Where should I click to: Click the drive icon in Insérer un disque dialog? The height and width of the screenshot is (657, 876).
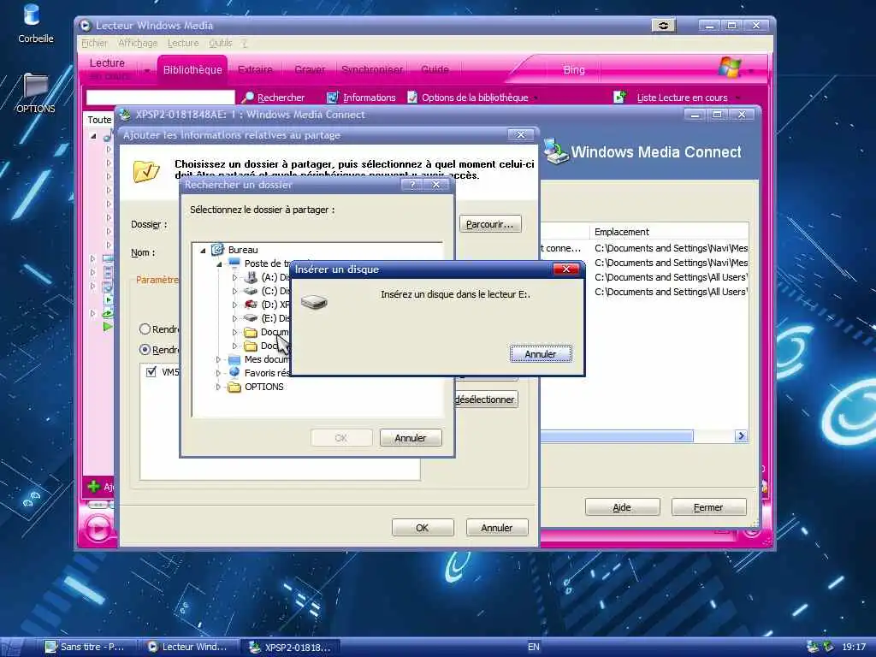click(x=314, y=302)
